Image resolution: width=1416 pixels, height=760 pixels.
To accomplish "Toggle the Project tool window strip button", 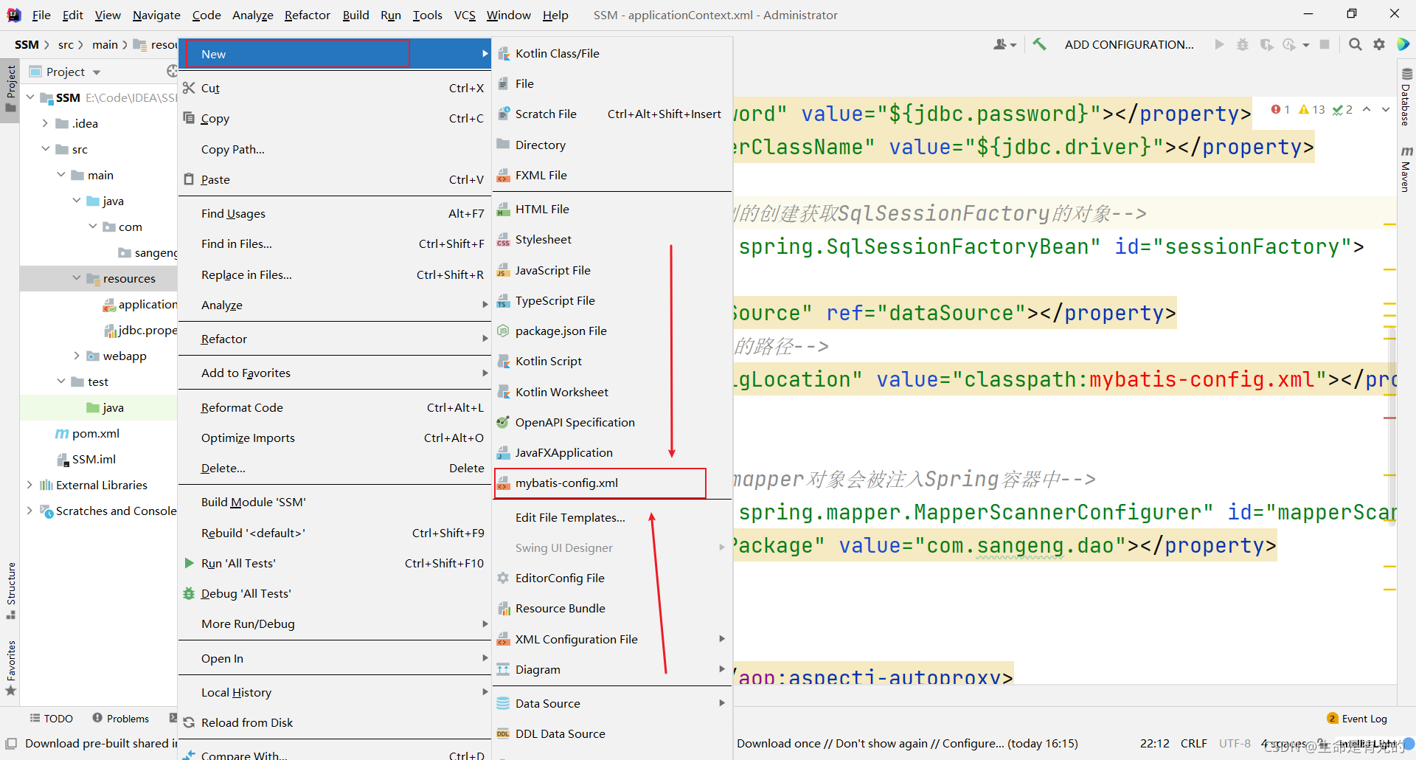I will (10, 88).
